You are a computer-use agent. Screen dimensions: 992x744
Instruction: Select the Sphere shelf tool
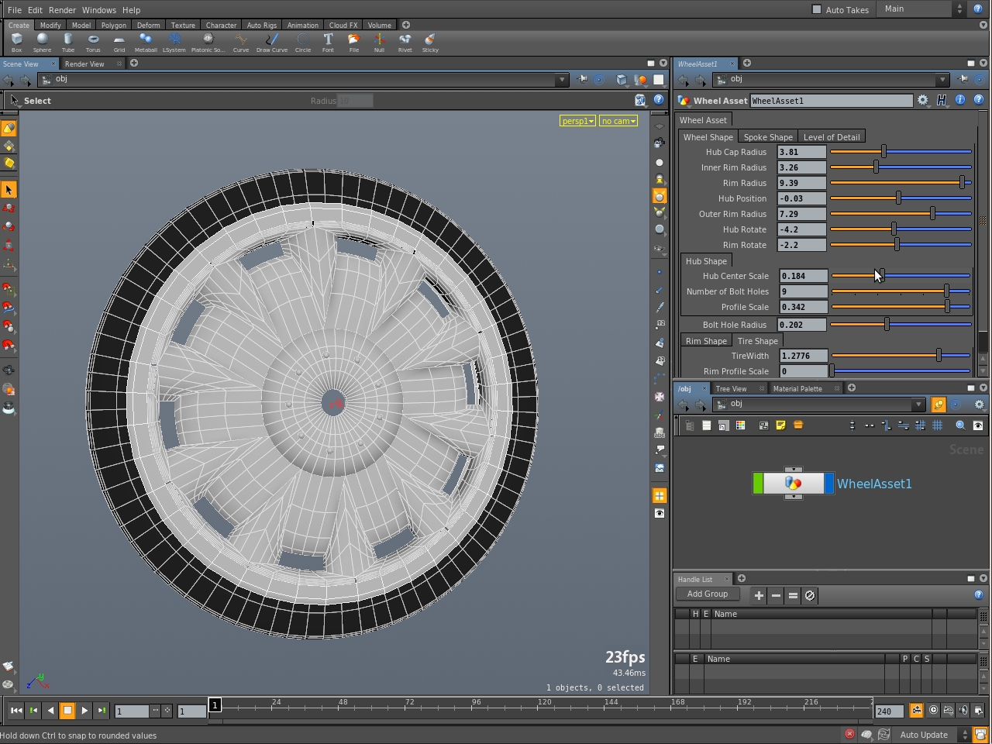(42, 43)
